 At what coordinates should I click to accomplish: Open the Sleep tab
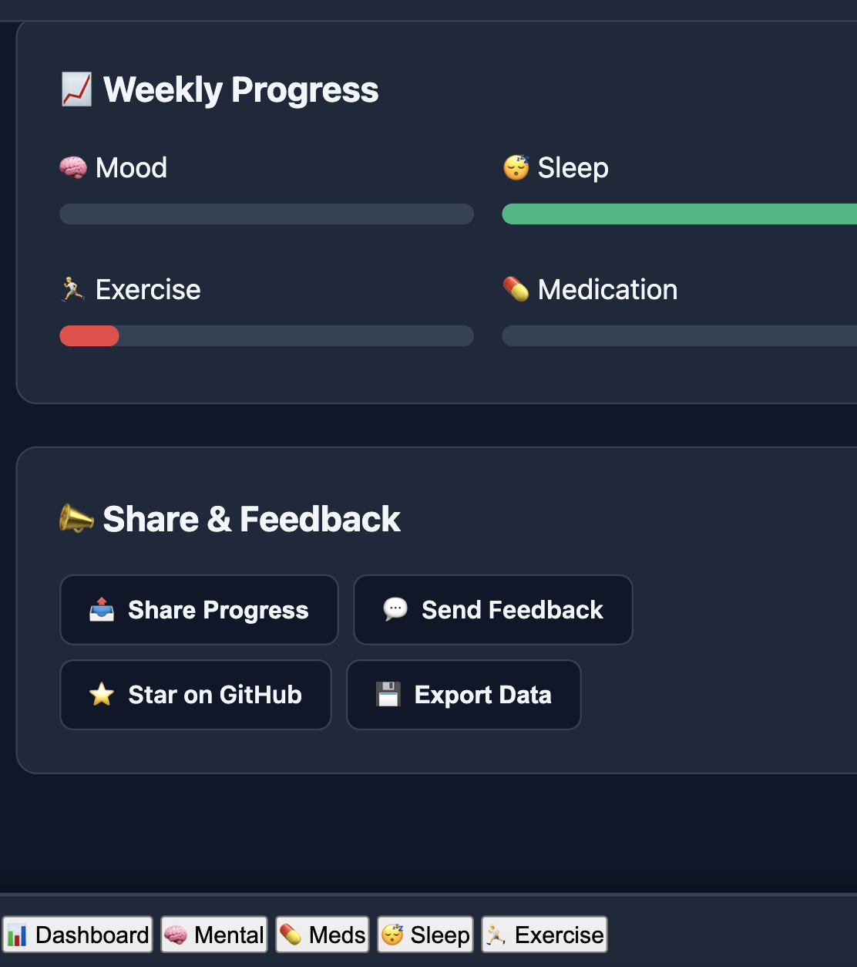click(x=425, y=935)
